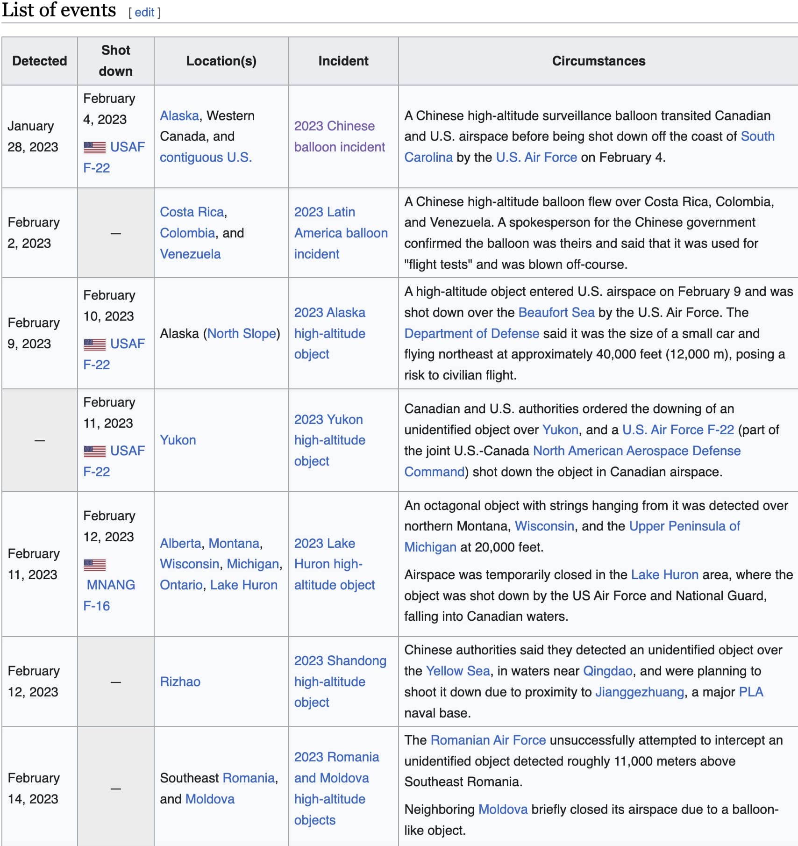The image size is (798, 846).
Task: Open the 2023 Lake Huron high-altitude object link
Action: (x=334, y=564)
